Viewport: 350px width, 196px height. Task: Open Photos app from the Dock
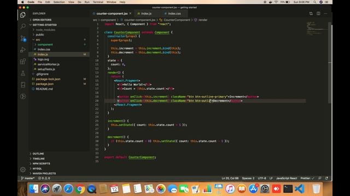[x=161, y=189]
